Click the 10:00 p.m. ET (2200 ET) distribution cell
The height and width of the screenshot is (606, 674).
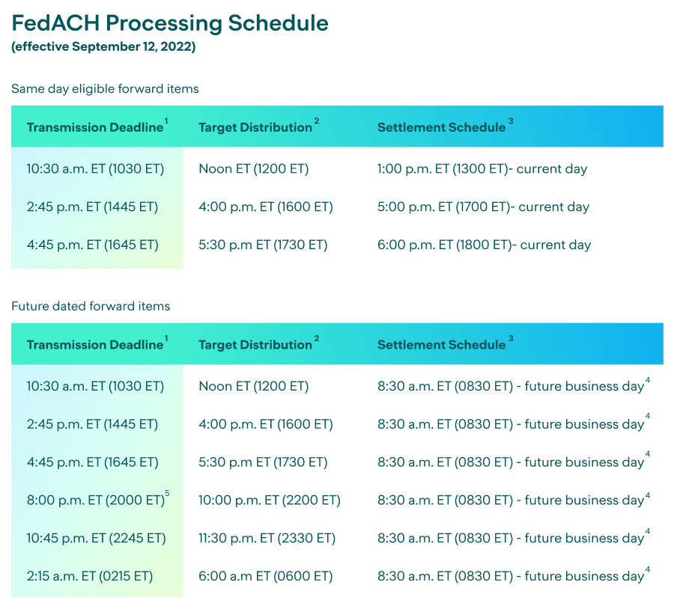point(269,500)
